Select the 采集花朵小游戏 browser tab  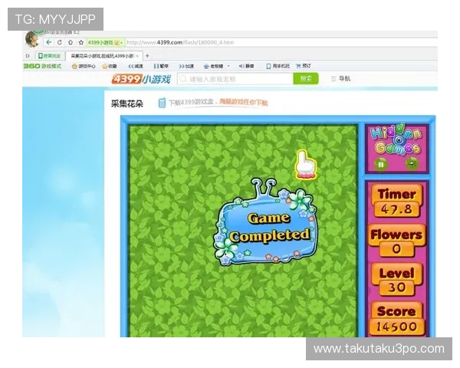(x=103, y=56)
